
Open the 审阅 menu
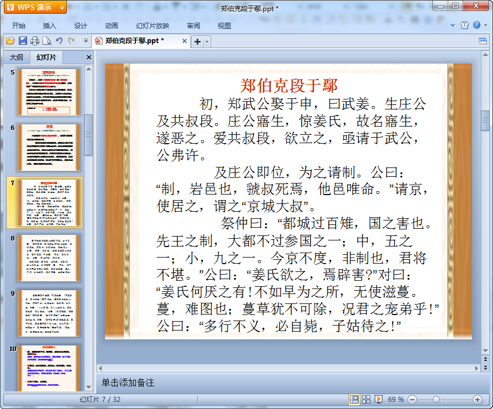pyautogui.click(x=193, y=26)
